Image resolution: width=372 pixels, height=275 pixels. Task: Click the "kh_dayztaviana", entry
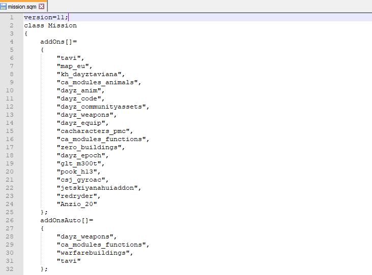pos(91,74)
